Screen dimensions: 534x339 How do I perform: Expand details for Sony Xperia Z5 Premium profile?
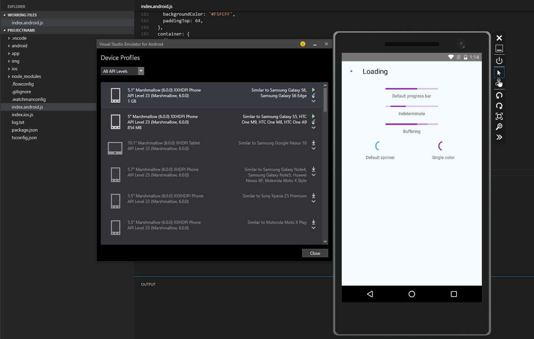(x=314, y=201)
